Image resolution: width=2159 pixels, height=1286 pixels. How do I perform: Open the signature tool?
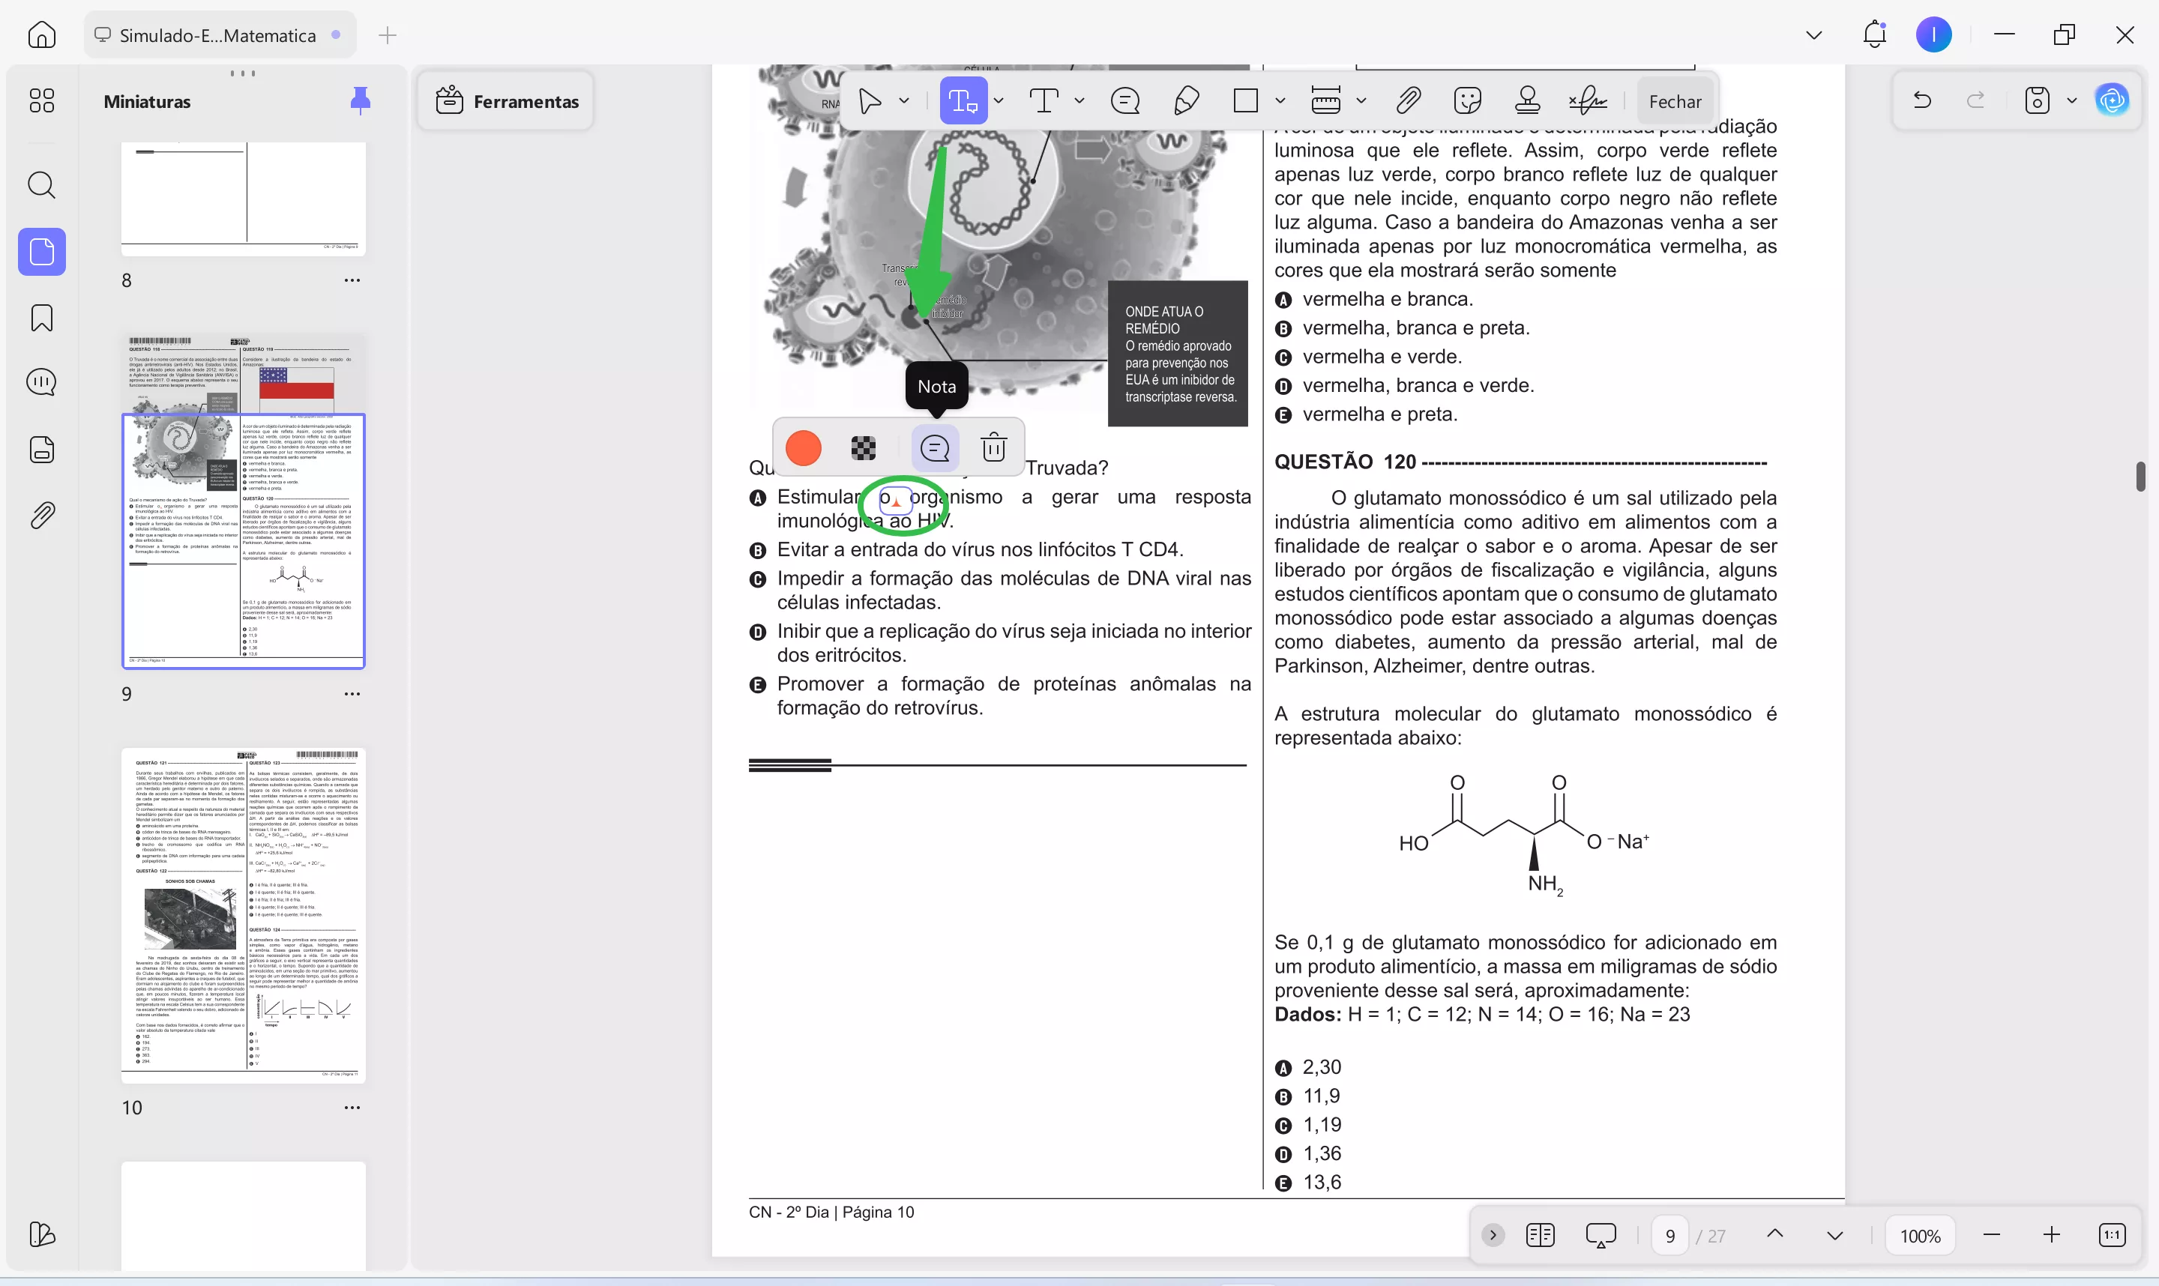click(1587, 101)
